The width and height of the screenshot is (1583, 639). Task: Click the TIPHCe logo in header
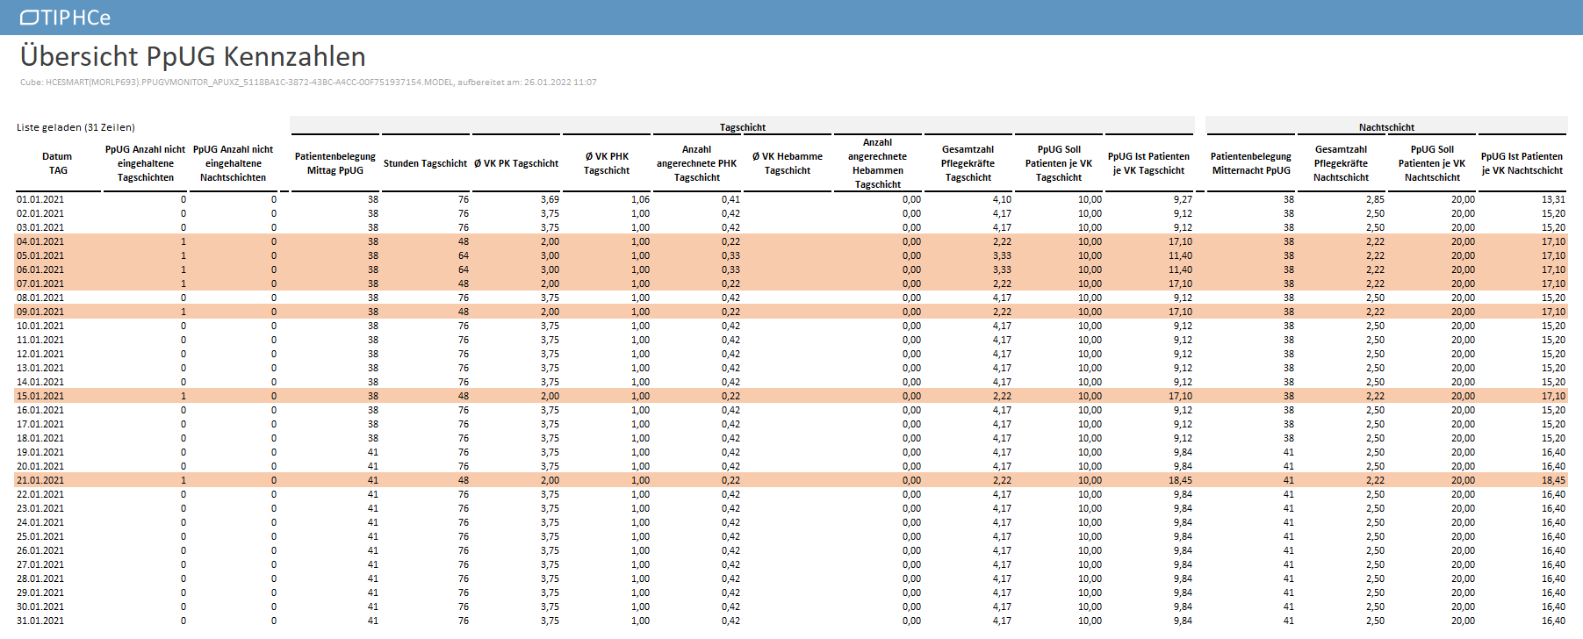[x=65, y=18]
